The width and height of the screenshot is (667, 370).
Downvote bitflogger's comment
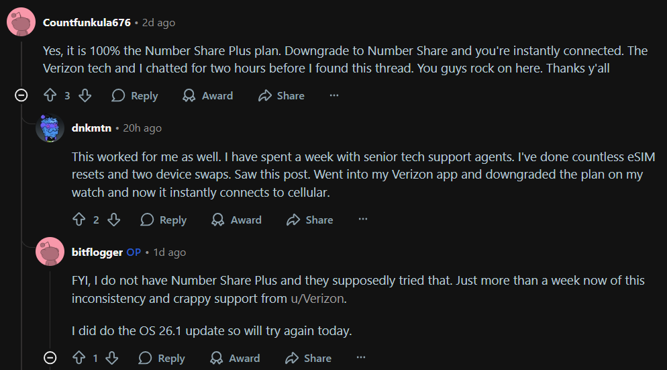[112, 358]
